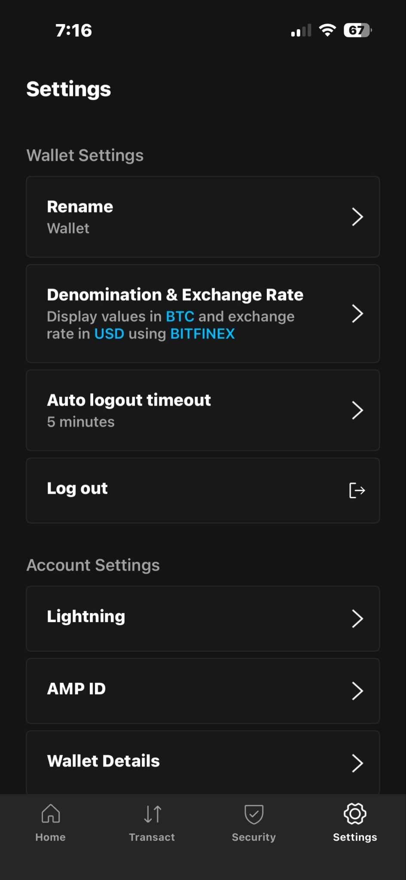
Task: Open the Auto logout timeout chevron
Action: coord(357,410)
